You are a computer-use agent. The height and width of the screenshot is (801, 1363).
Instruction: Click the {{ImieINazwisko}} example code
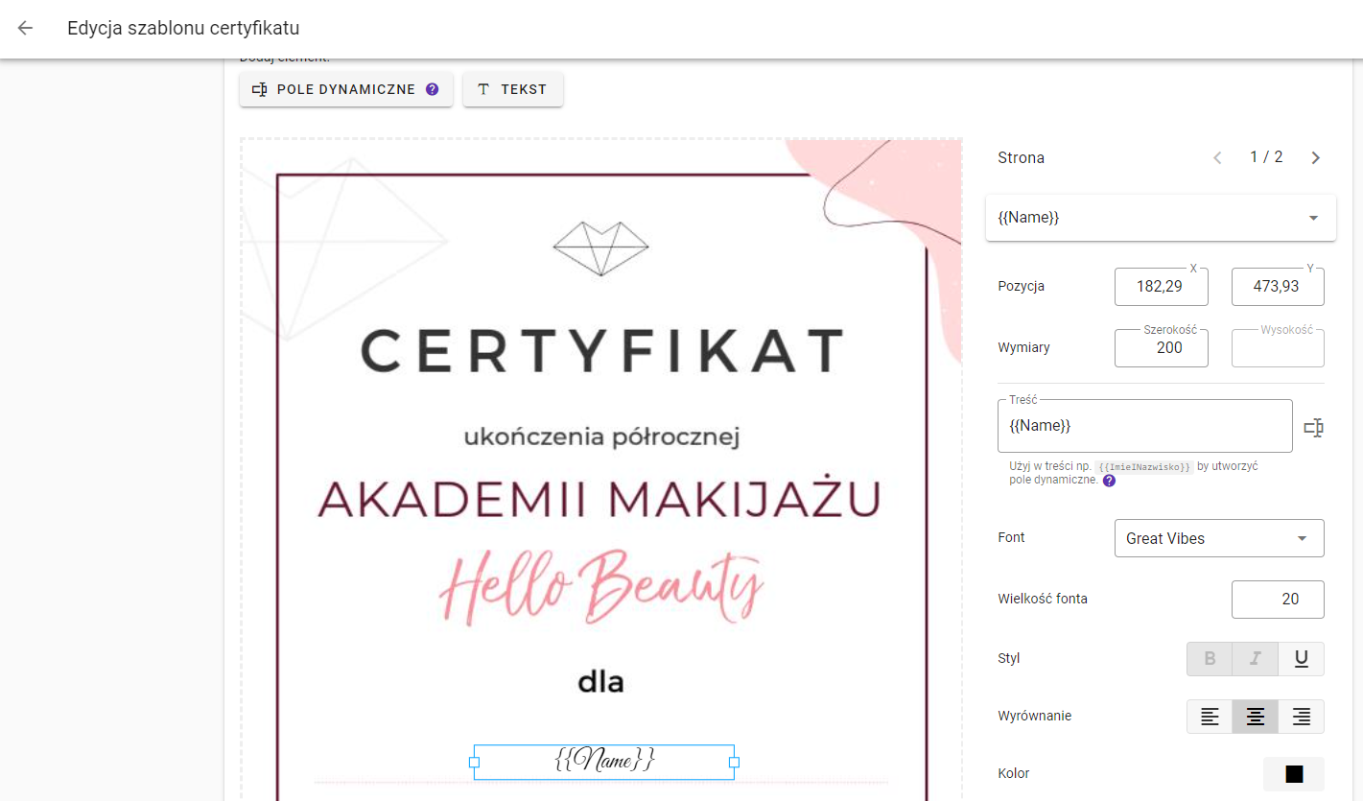click(1144, 467)
